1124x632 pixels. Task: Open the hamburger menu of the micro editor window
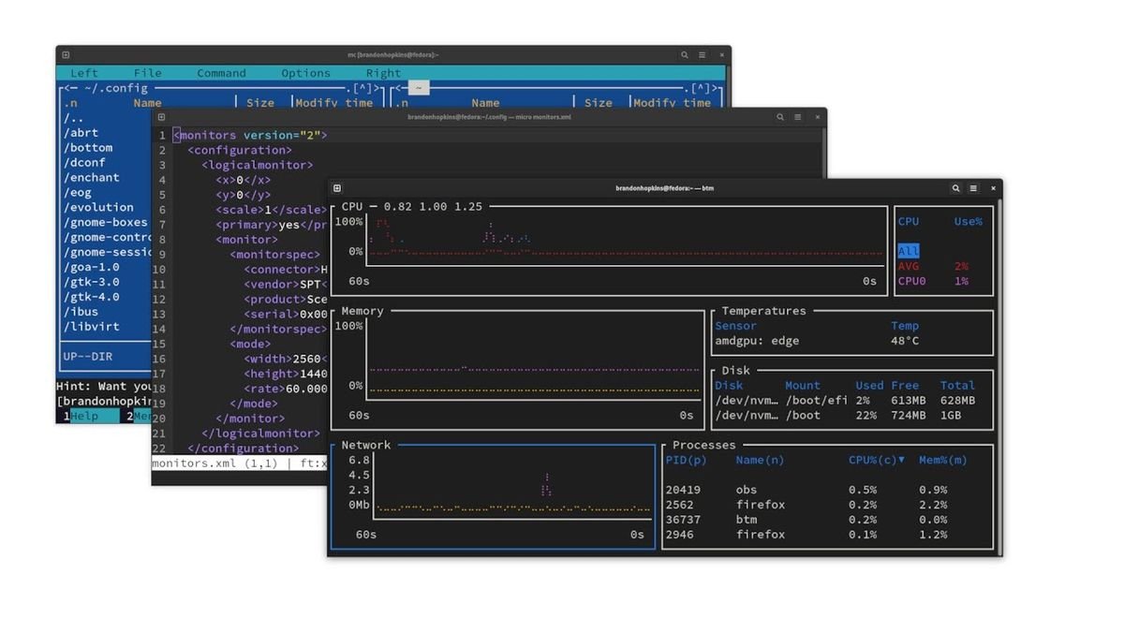(x=799, y=117)
